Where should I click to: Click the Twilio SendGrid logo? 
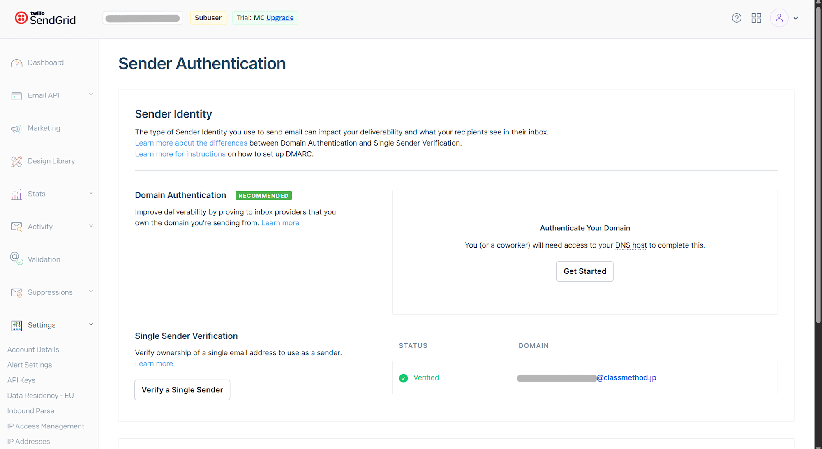coord(45,18)
